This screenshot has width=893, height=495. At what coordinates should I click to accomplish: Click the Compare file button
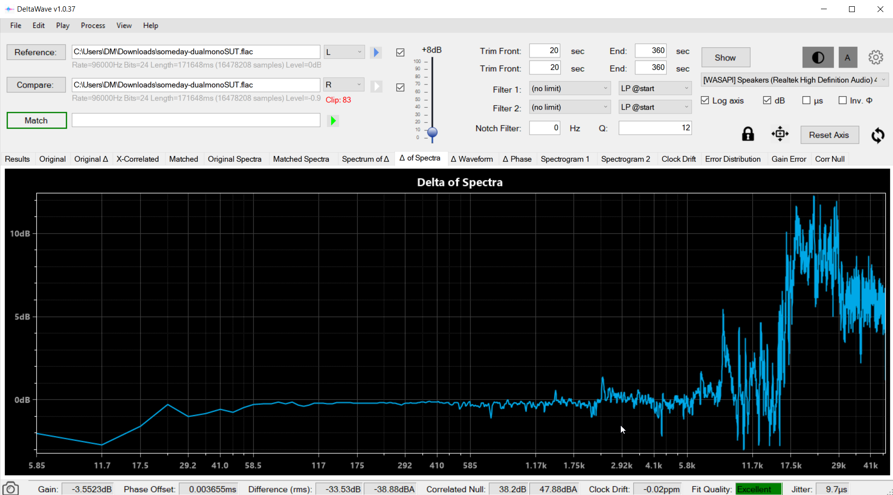point(36,85)
